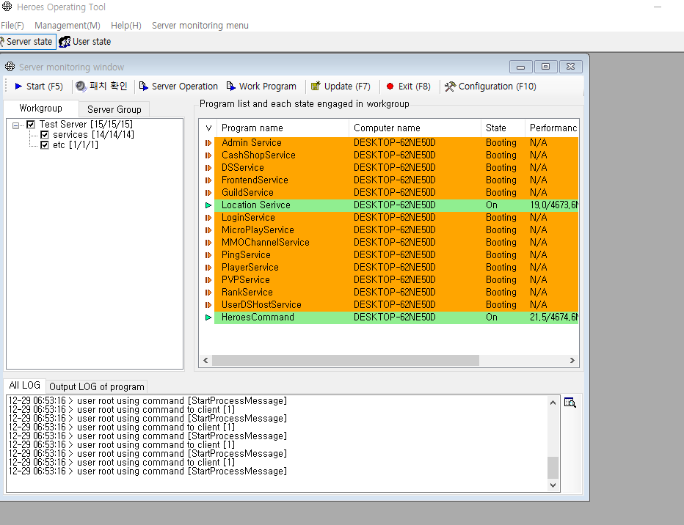Image resolution: width=684 pixels, height=525 pixels.
Task: Click the Start (F5) play icon
Action: (x=18, y=87)
